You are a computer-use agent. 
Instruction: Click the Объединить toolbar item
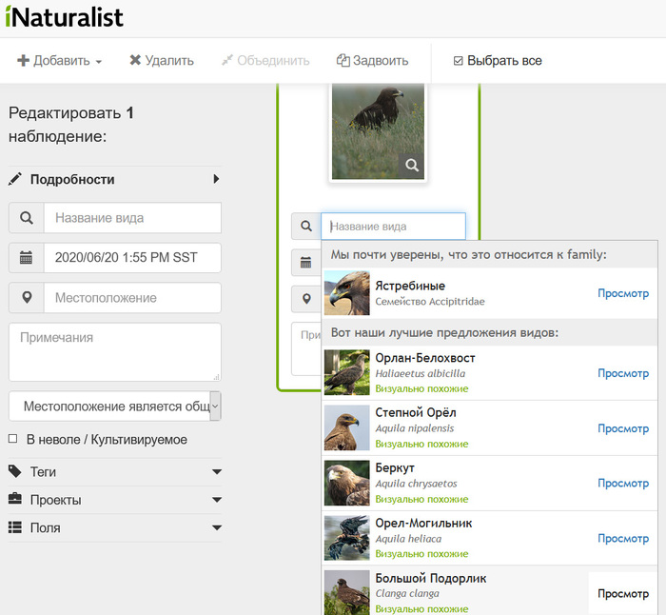tap(265, 61)
